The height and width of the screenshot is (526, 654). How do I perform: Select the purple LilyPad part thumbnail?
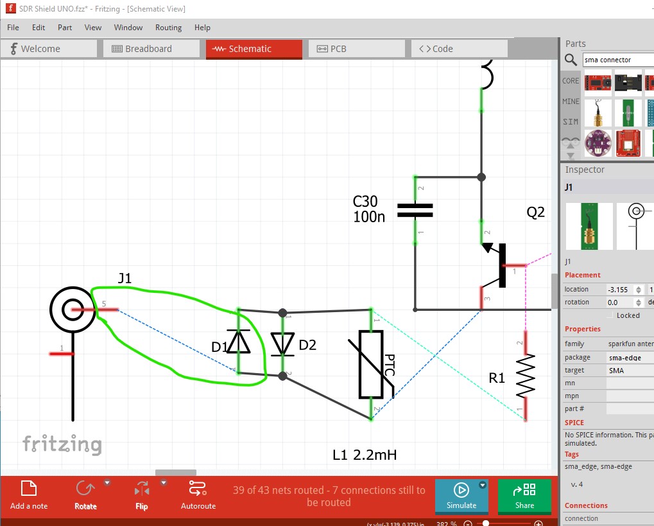pyautogui.click(x=598, y=143)
